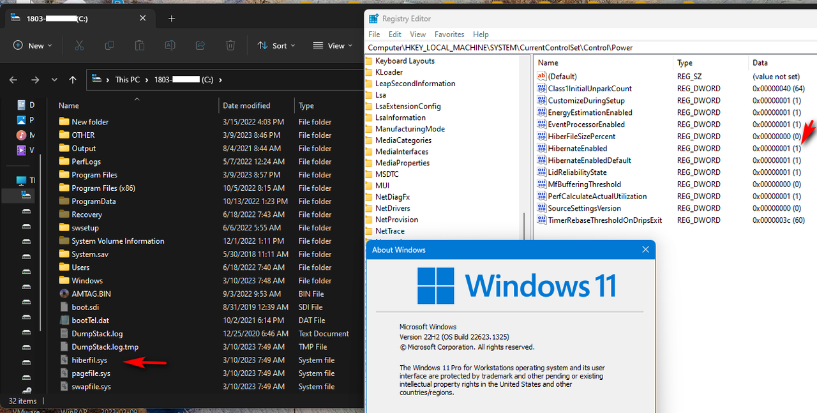Click the Cut icon in Explorer toolbar
817x413 pixels.
point(79,45)
